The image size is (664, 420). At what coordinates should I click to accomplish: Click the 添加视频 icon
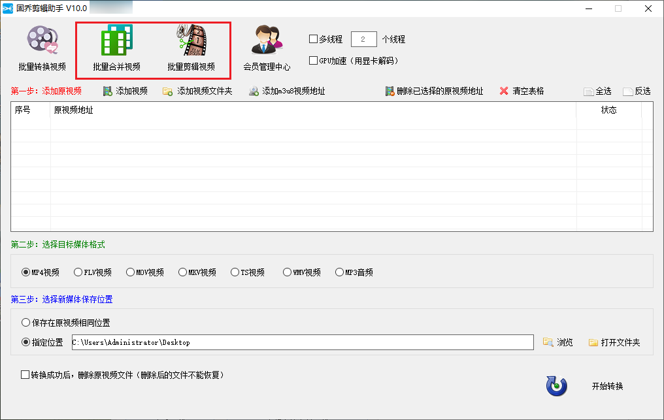click(x=108, y=91)
